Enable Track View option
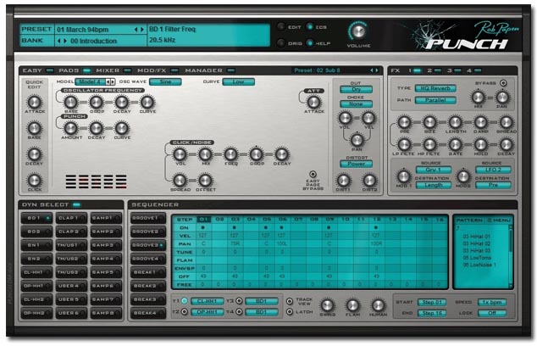This screenshot has width=537, height=346. tap(290, 301)
